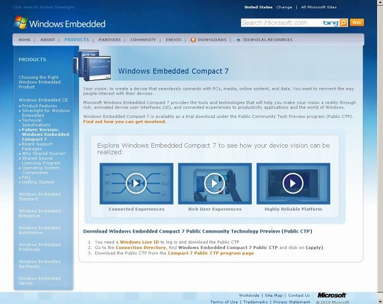The image size is (383, 304).
Task: Click the Terms of Use footer link
Action: (224, 302)
